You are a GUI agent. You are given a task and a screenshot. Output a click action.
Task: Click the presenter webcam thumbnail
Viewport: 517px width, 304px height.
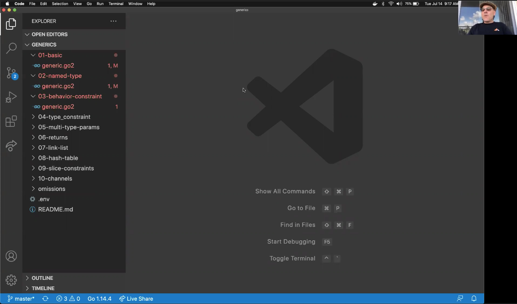tap(487, 17)
